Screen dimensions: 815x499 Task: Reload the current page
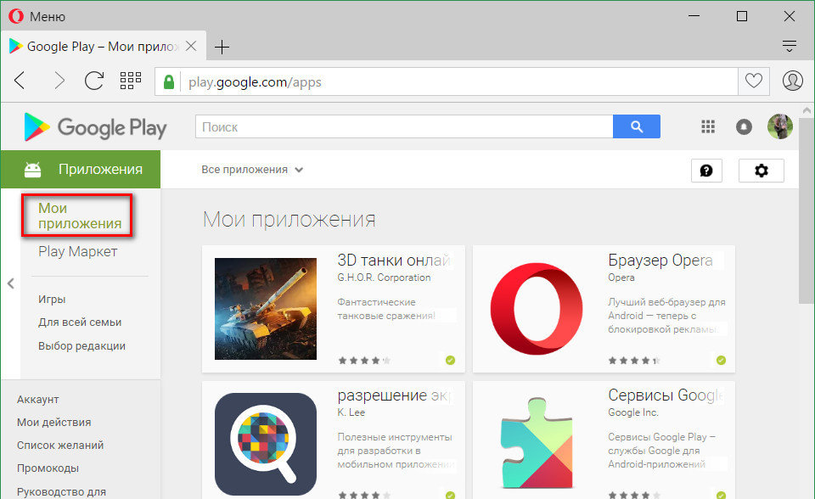[x=94, y=81]
